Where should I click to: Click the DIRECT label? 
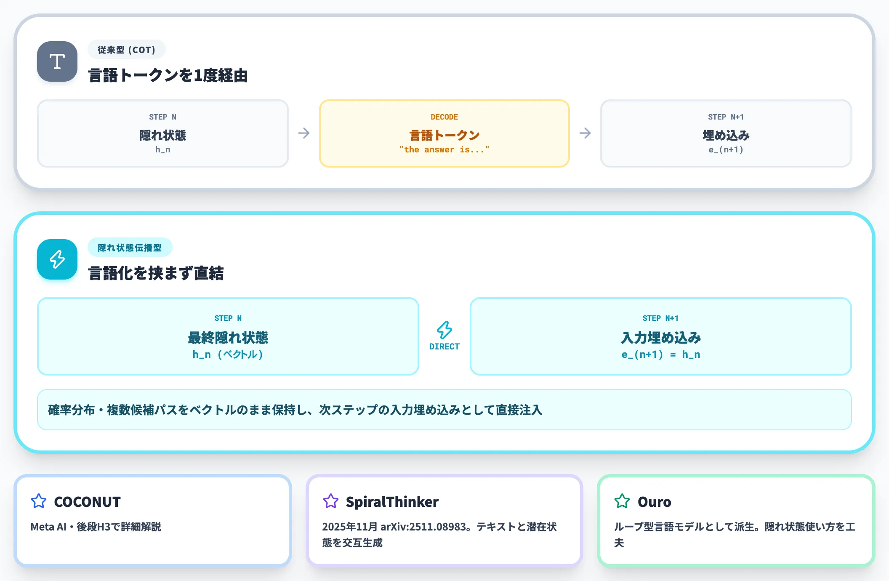click(444, 346)
